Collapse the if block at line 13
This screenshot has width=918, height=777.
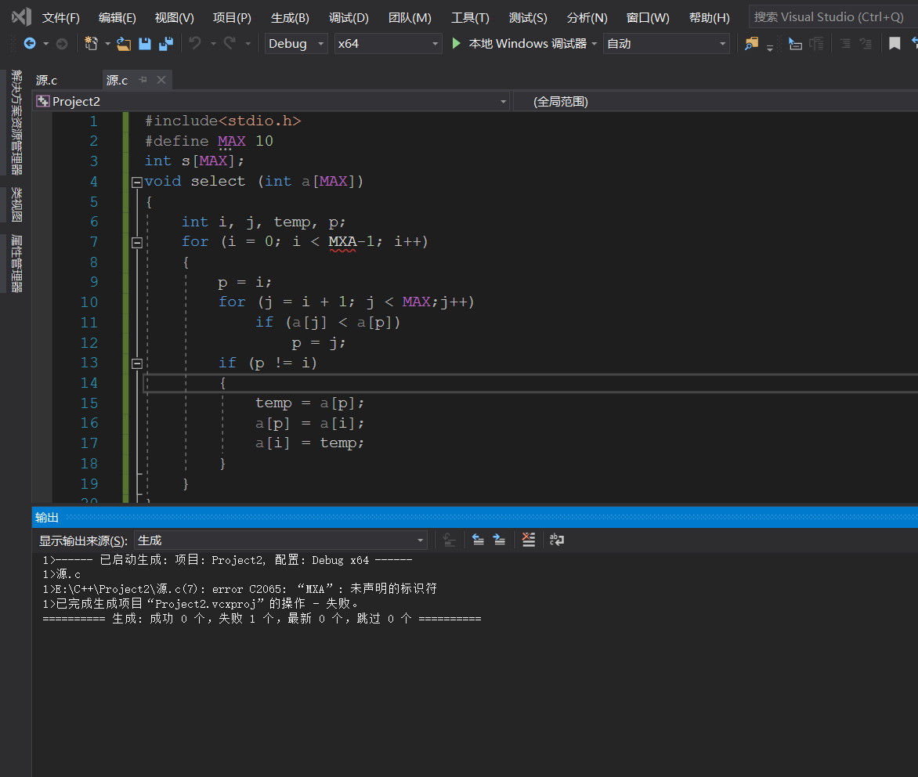pos(136,363)
